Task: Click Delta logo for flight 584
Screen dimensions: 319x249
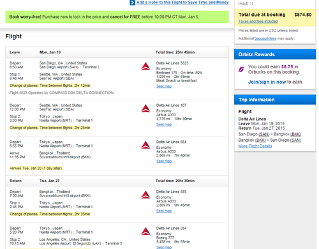Action: click(x=145, y=145)
